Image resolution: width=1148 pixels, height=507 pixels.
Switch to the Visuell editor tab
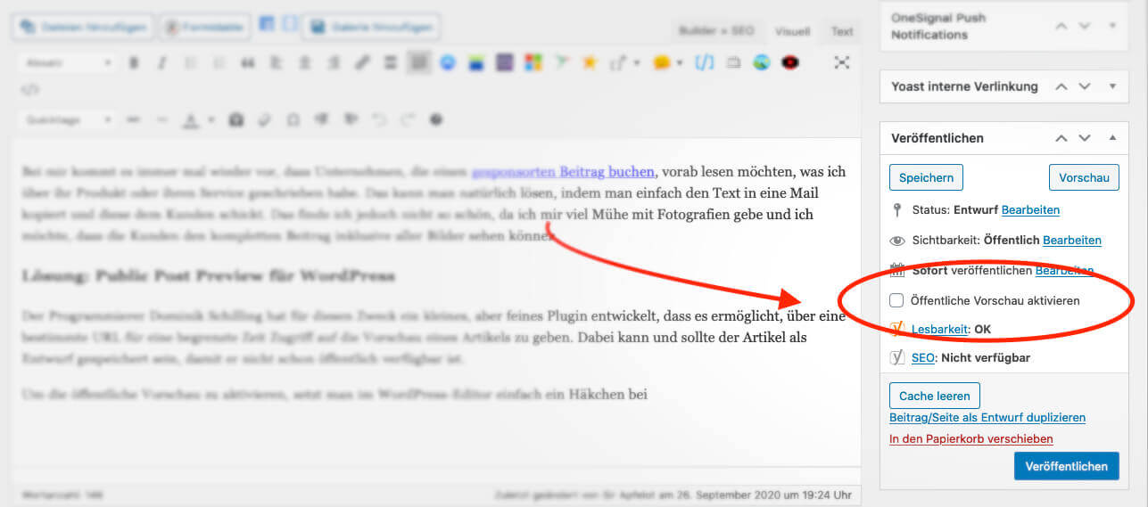coord(792,31)
